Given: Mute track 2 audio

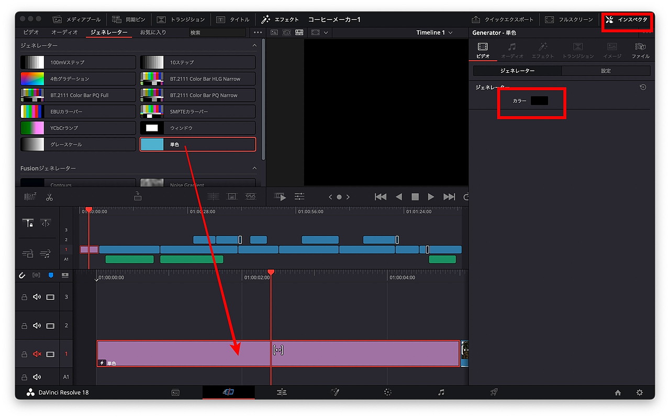Looking at the screenshot, I should (37, 326).
